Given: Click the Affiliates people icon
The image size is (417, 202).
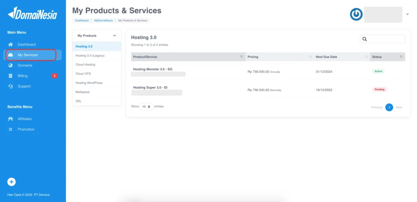Looking at the screenshot, I should coord(10,119).
